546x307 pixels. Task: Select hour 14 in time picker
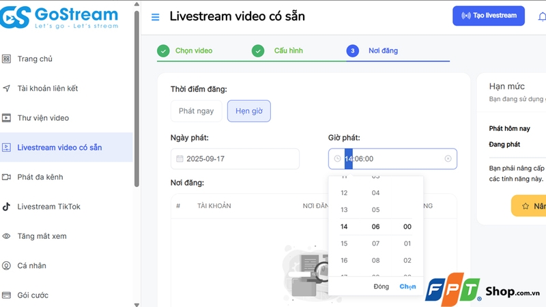coord(344,226)
